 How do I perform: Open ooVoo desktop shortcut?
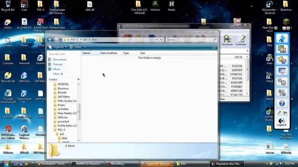click(x=8, y=24)
